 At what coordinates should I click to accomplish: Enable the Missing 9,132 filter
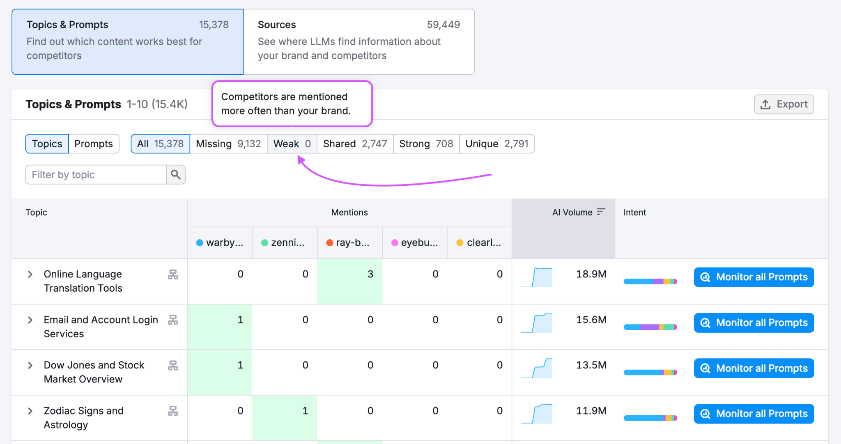click(x=228, y=144)
